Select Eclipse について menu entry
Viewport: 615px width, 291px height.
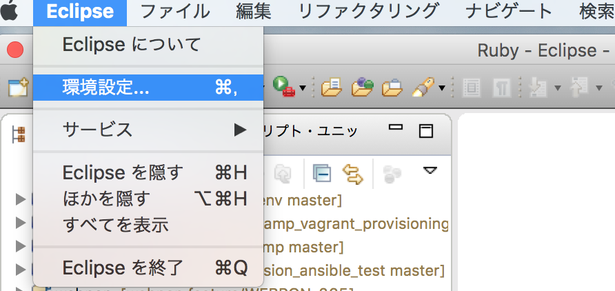(x=148, y=45)
